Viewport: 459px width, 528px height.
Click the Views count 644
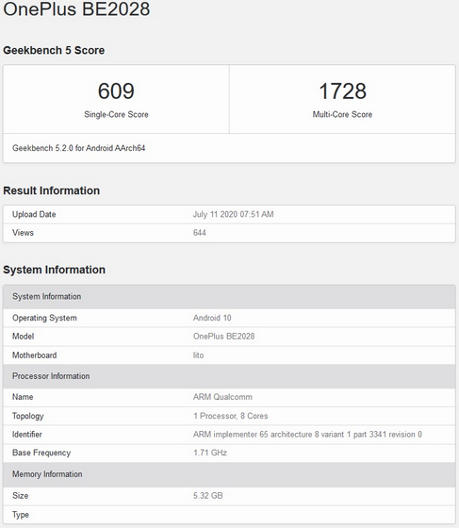click(200, 233)
